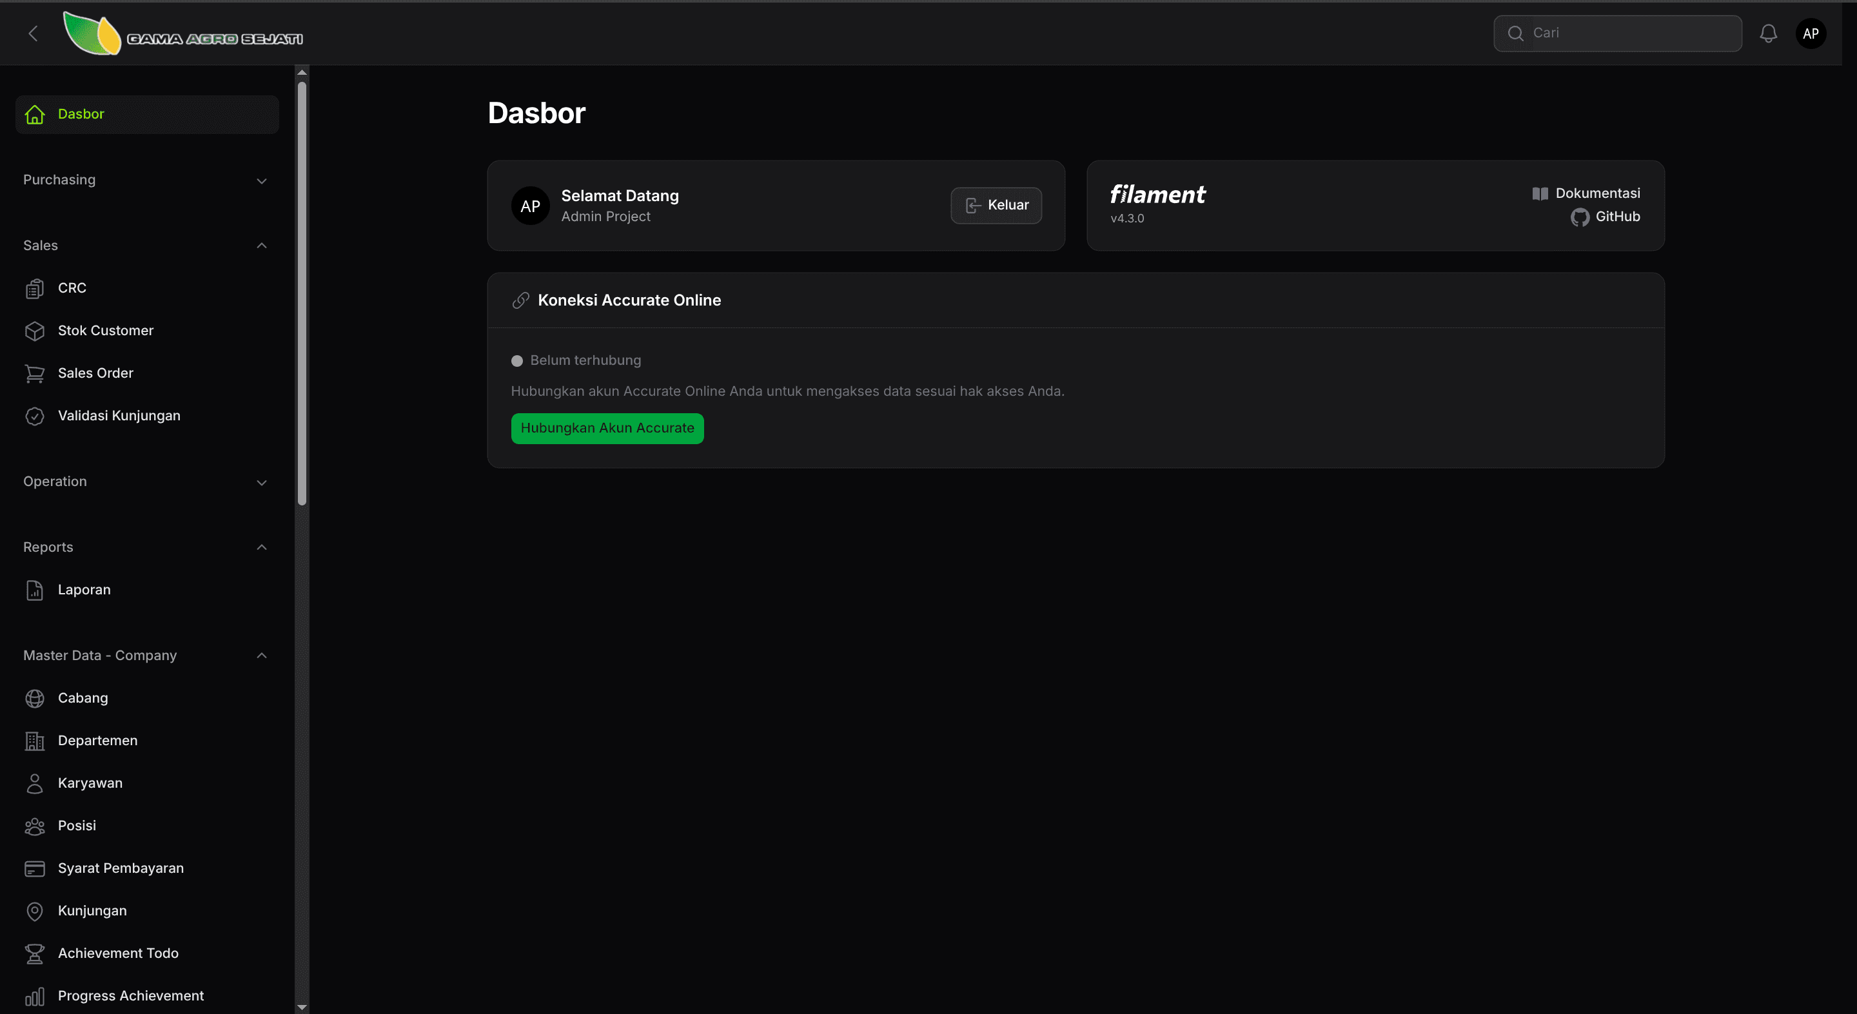Viewport: 1857px width, 1014px height.
Task: Click the Sales Order cart icon
Action: (x=35, y=373)
